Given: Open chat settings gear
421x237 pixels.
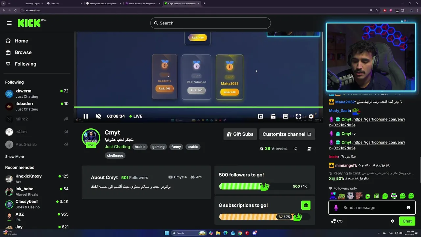Looking at the screenshot, I should pyautogui.click(x=392, y=221).
